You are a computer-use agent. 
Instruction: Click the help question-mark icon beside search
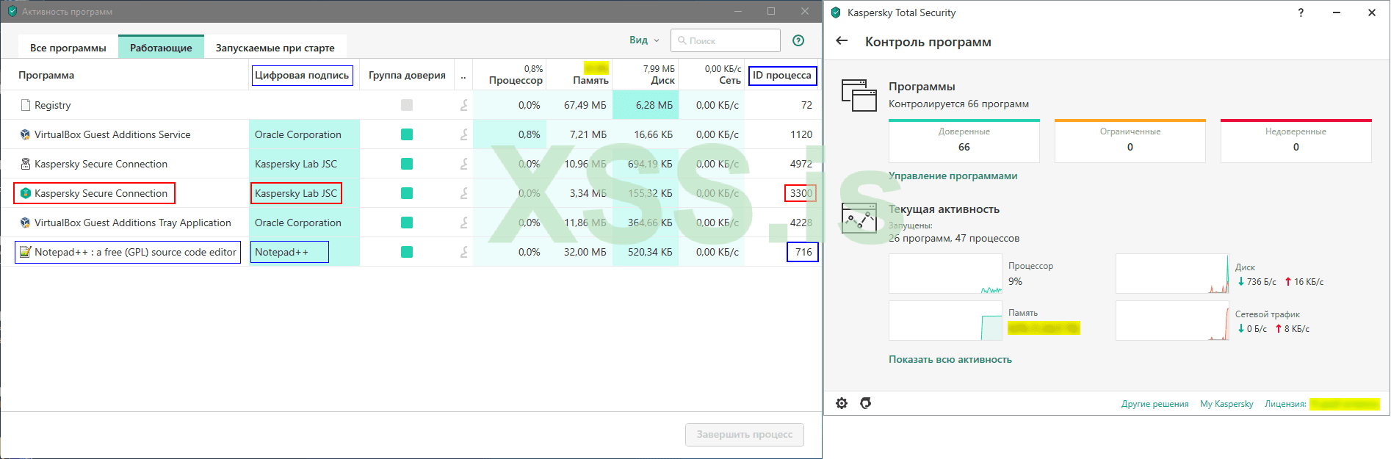tap(798, 40)
